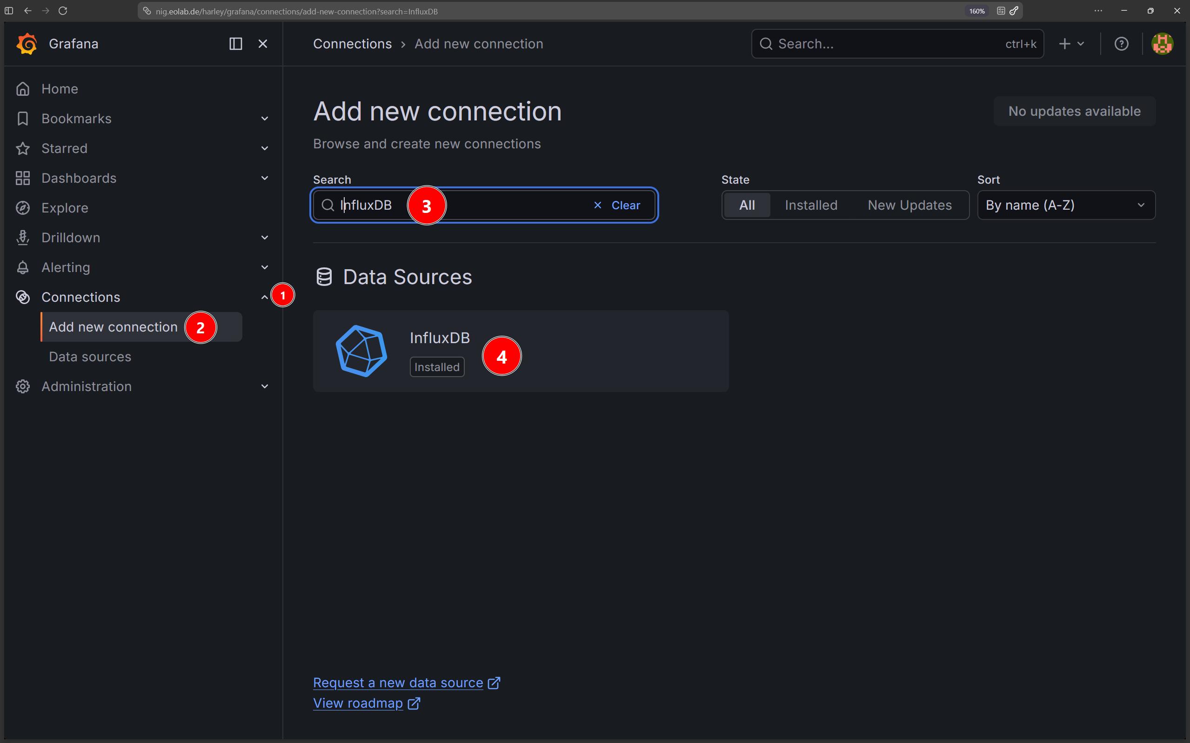Image resolution: width=1190 pixels, height=743 pixels.
Task: Expand the Dashboards section chevron
Action: [x=264, y=178]
